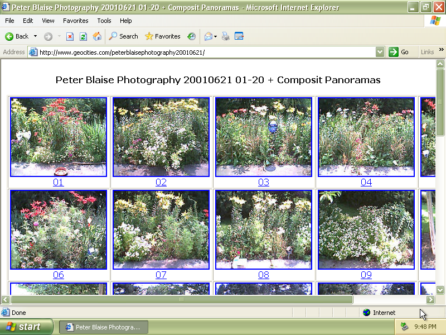Click the page icon in the address bar

(x=33, y=52)
